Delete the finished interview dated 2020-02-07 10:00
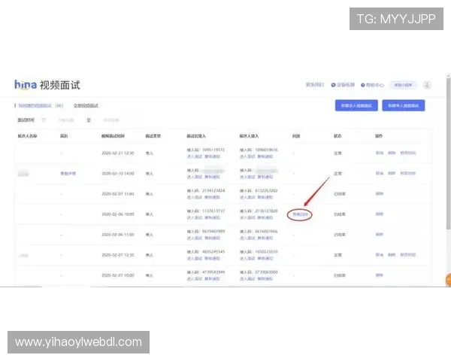This screenshot has height=361, width=451. point(380,275)
